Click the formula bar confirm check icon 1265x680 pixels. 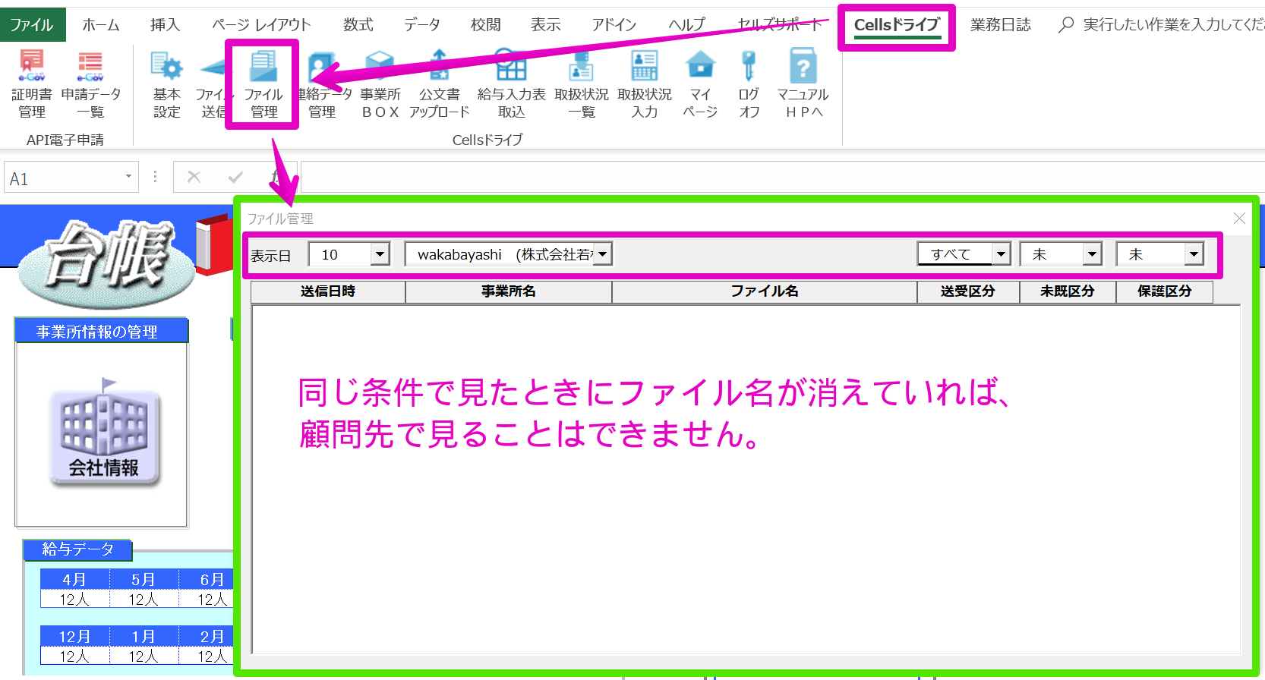235,177
